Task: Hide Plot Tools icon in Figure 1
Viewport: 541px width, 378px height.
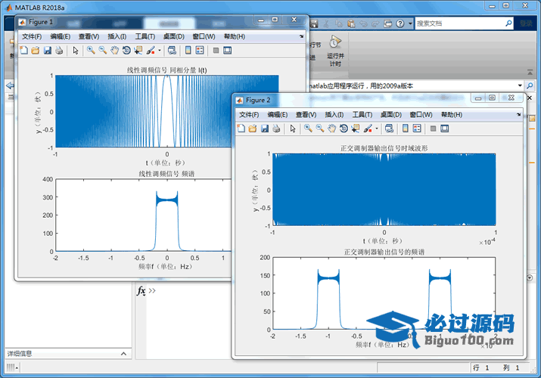Action: tap(216, 51)
